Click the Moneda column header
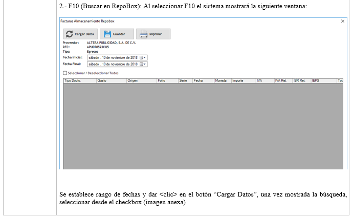The height and width of the screenshot is (219, 353). click(x=223, y=80)
